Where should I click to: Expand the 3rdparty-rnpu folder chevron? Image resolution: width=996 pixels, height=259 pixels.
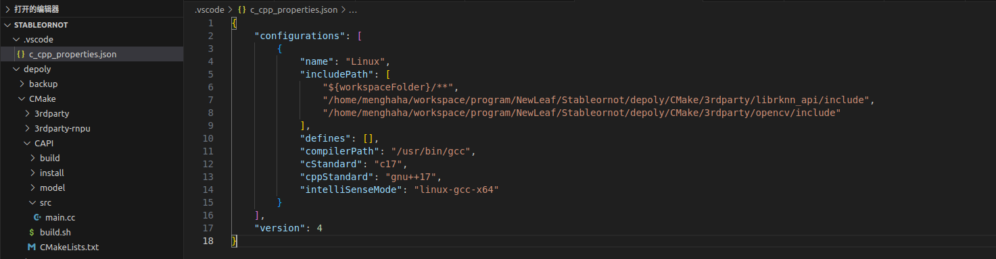pyautogui.click(x=28, y=129)
